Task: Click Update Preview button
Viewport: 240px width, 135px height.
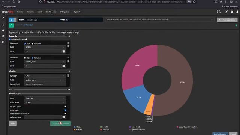Action: click(x=60, y=123)
